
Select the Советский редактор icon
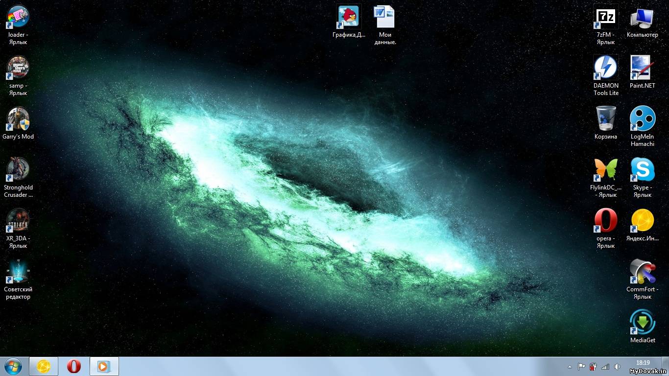[x=18, y=271]
